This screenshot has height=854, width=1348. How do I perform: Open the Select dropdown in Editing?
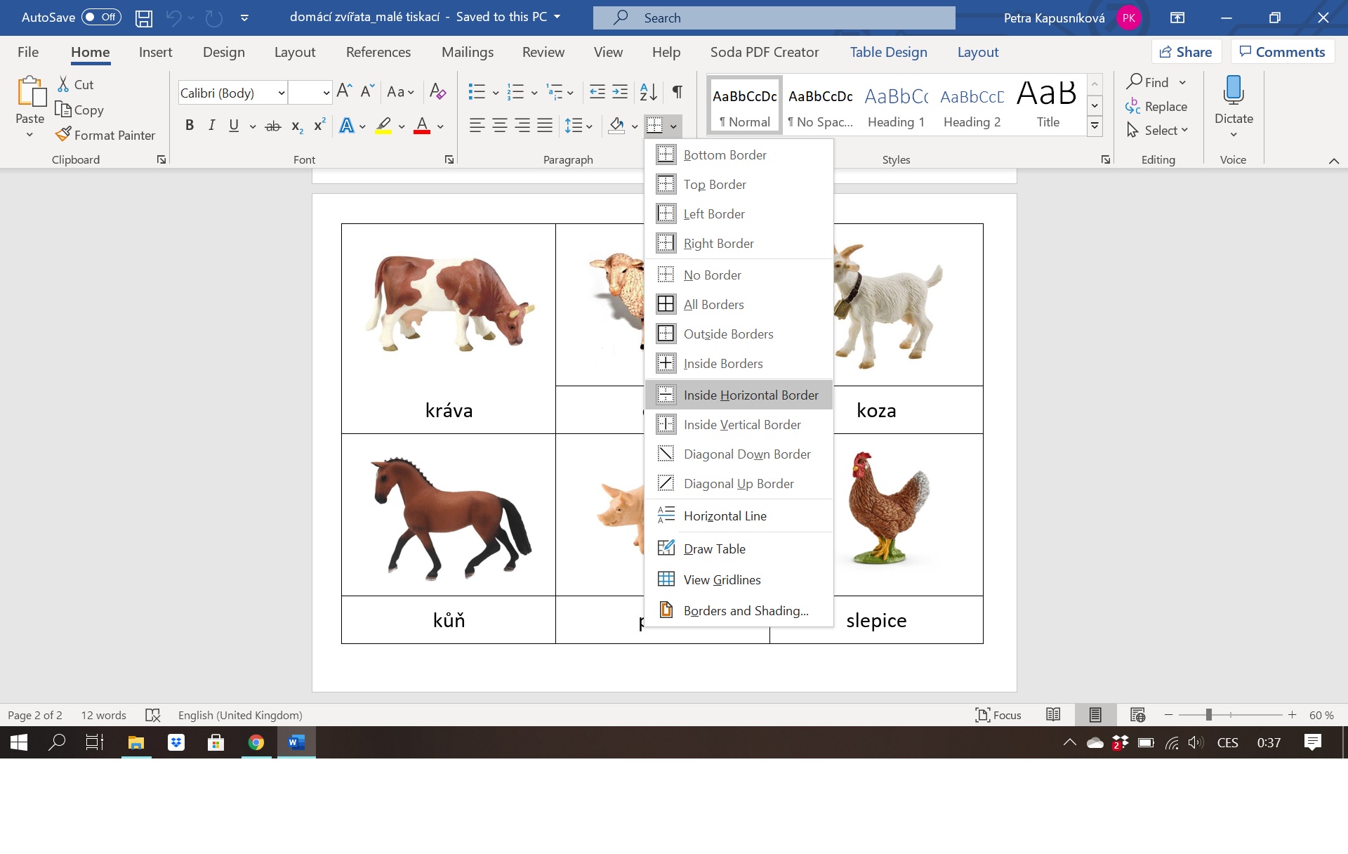coord(1157,131)
